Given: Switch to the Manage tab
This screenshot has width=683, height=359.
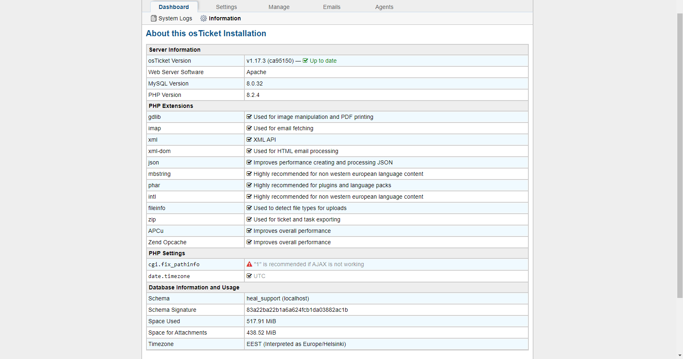Looking at the screenshot, I should pyautogui.click(x=279, y=7).
